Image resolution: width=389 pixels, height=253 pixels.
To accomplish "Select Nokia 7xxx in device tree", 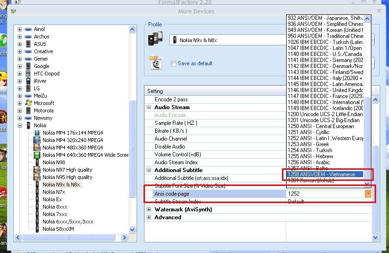I will click(55, 214).
